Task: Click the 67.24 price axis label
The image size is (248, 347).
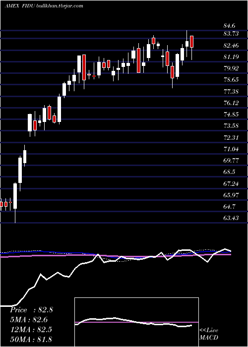Action: tap(231, 184)
